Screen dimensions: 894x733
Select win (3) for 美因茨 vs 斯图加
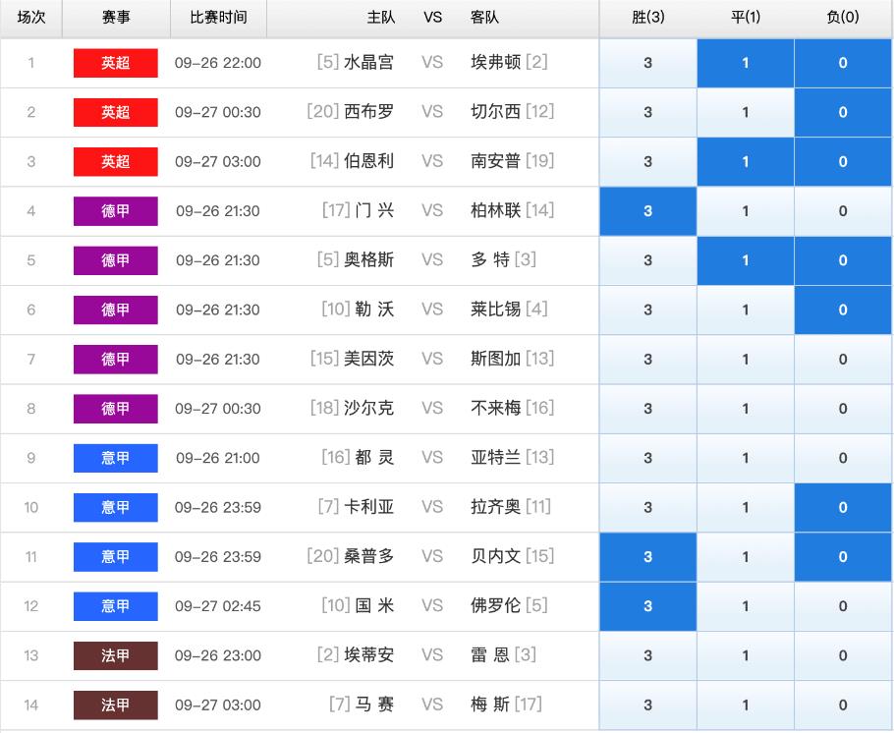(647, 360)
